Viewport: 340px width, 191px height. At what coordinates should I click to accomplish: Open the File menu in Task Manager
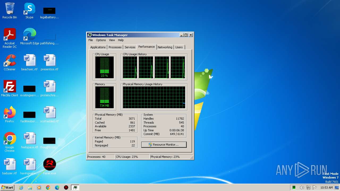[91, 40]
